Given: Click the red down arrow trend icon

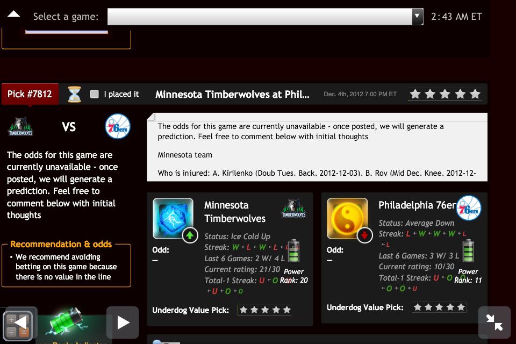Looking at the screenshot, I should [364, 235].
